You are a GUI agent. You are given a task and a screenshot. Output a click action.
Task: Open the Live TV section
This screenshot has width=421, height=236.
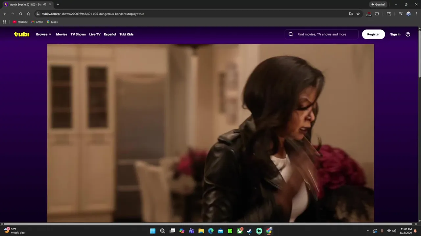pyautogui.click(x=95, y=34)
